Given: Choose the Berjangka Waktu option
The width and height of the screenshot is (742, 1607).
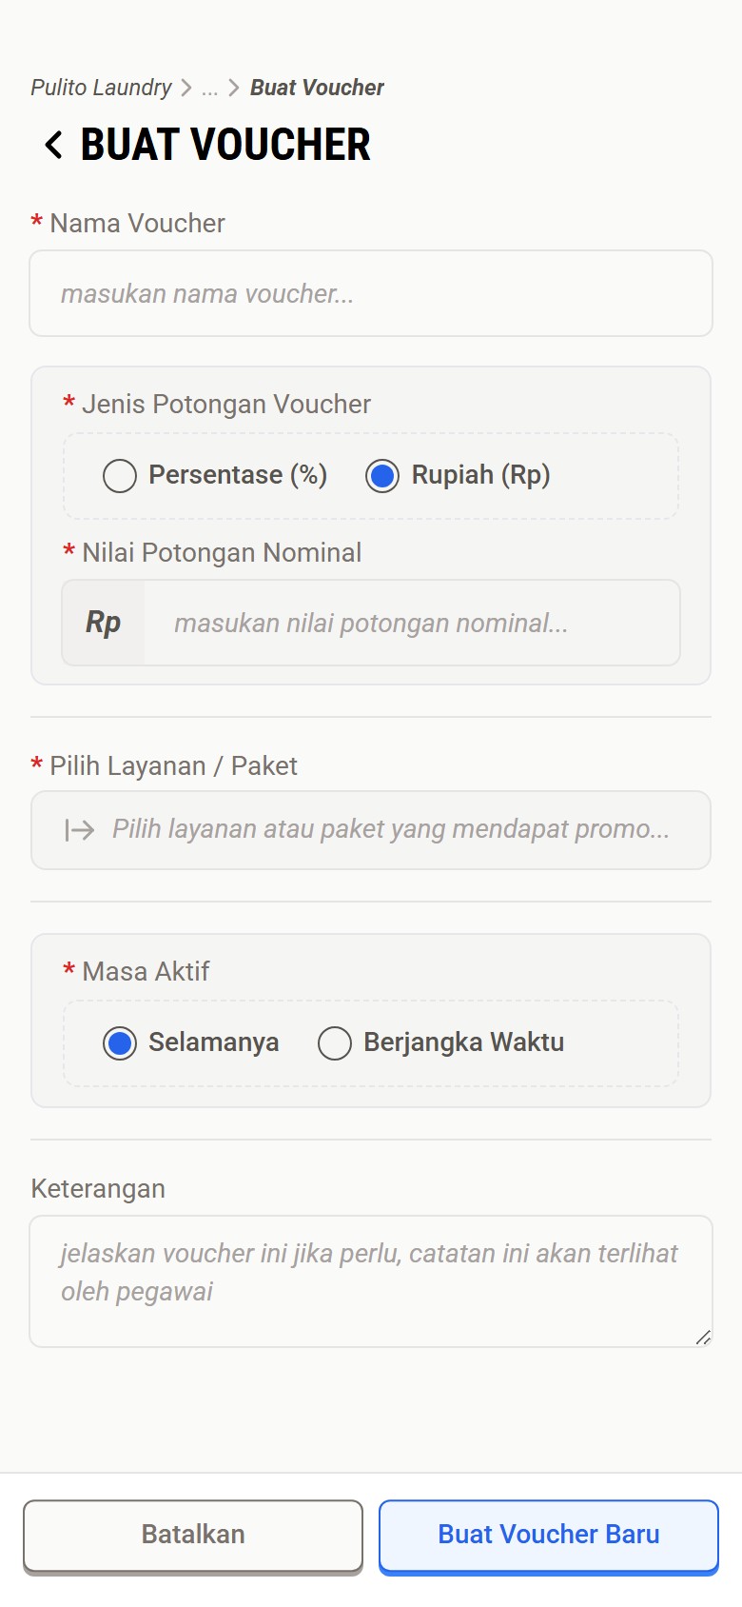Looking at the screenshot, I should pyautogui.click(x=335, y=1042).
